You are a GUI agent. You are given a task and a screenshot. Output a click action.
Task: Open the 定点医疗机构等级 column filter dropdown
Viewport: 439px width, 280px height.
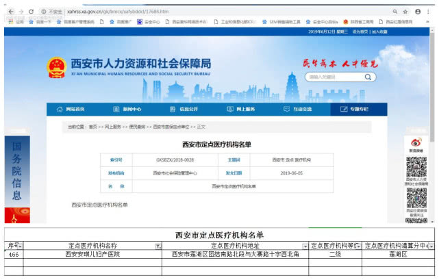[x=358, y=246]
